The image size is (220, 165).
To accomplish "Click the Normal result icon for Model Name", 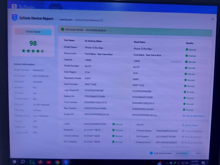I will click(x=187, y=50).
